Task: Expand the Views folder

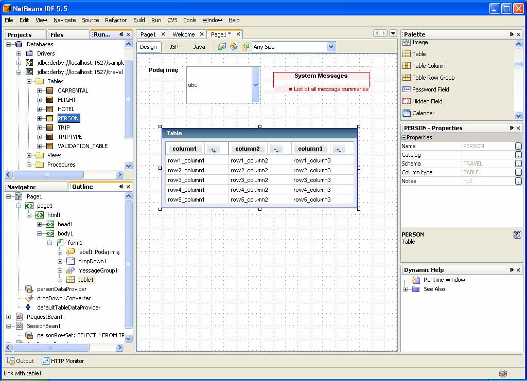Action: click(29, 155)
